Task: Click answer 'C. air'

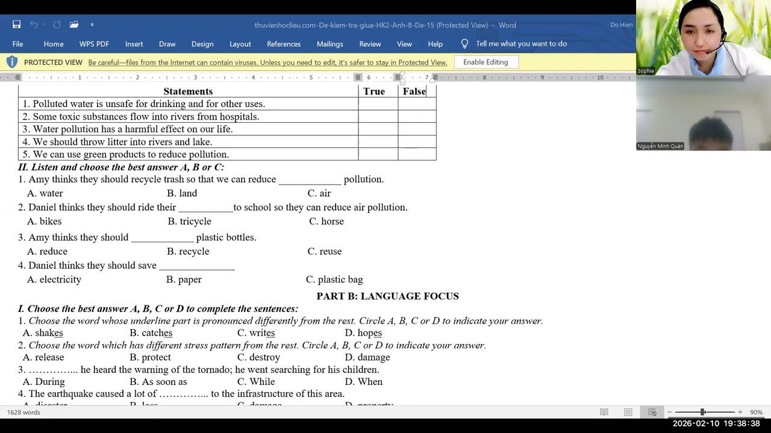Action: click(x=319, y=193)
